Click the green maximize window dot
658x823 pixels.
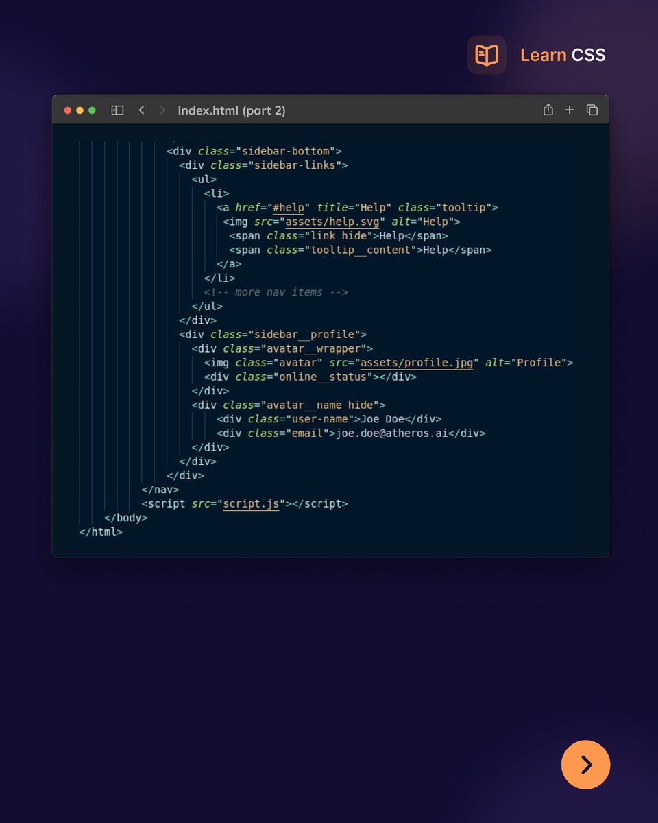92,110
